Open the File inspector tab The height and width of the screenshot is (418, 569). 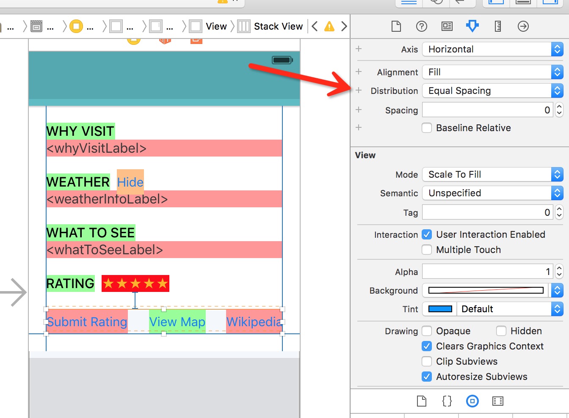396,26
